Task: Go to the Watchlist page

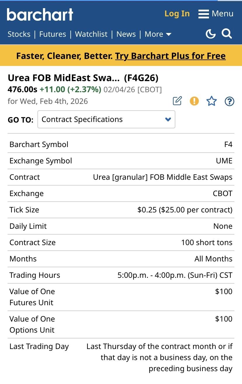Action: click(91, 34)
